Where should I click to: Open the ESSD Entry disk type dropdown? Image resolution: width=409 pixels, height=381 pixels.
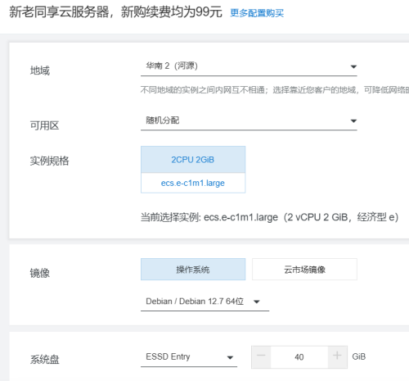(189, 357)
